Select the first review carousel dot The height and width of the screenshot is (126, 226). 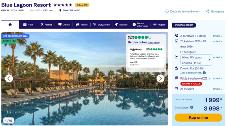coord(140,73)
